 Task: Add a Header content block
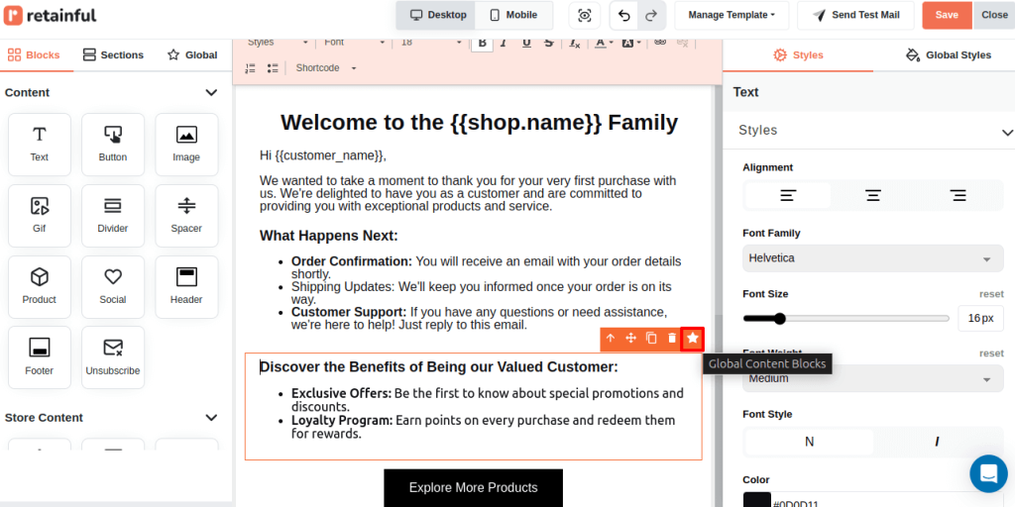pos(186,286)
